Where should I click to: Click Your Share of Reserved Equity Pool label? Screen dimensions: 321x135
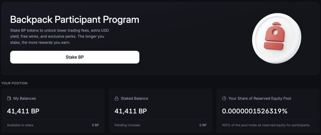click(260, 98)
